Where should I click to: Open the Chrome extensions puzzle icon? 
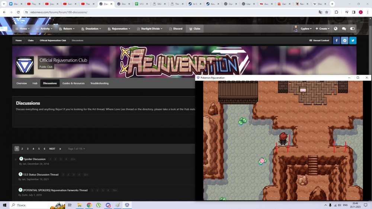pyautogui.click(x=336, y=12)
